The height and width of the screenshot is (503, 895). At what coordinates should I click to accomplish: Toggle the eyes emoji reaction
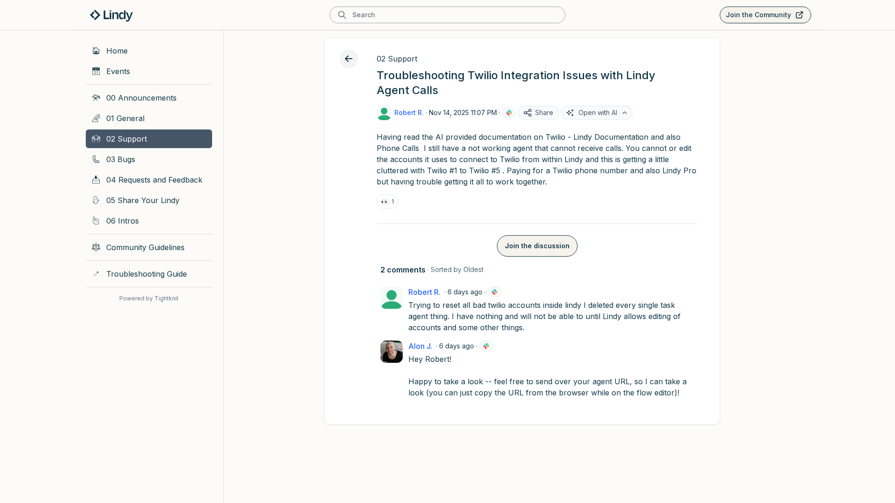click(387, 202)
